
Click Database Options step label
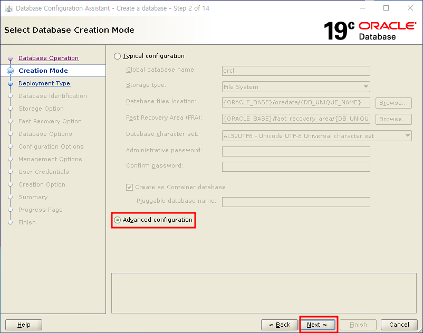coord(45,134)
